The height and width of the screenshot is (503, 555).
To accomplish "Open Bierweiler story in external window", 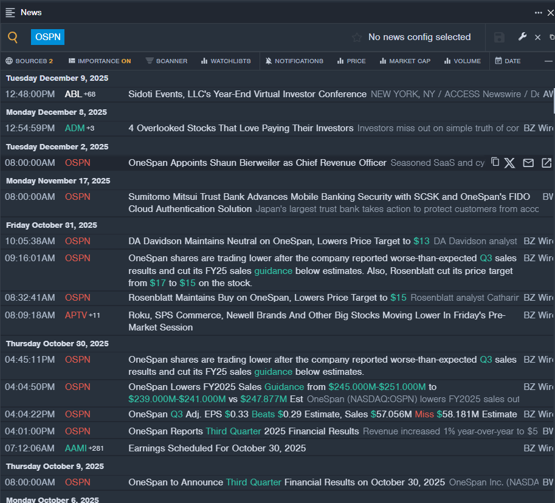I will pos(546,163).
